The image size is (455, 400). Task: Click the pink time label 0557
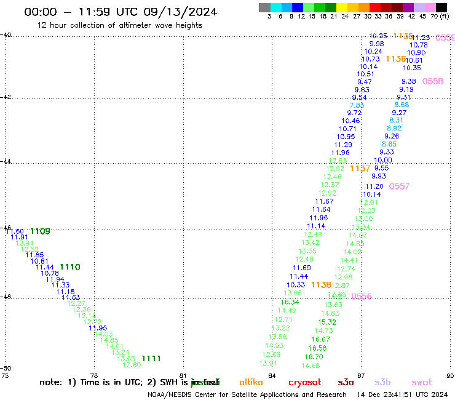pos(399,186)
